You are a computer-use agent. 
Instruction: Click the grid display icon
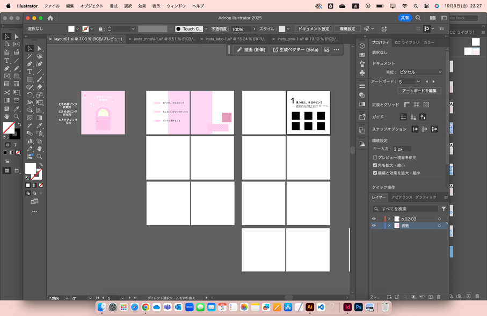pyautogui.click(x=416, y=105)
